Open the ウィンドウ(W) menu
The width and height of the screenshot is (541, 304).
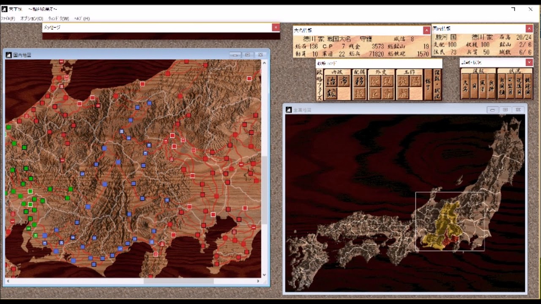[x=58, y=19]
